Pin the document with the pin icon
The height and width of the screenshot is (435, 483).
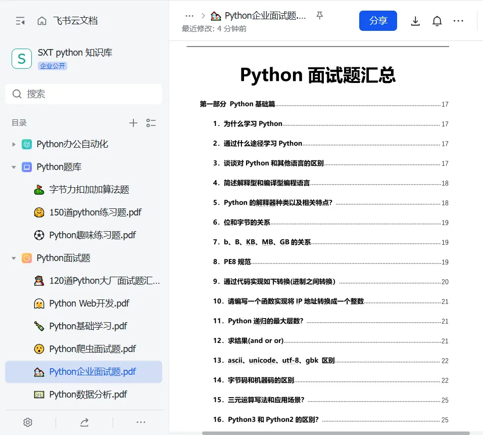[x=320, y=15]
